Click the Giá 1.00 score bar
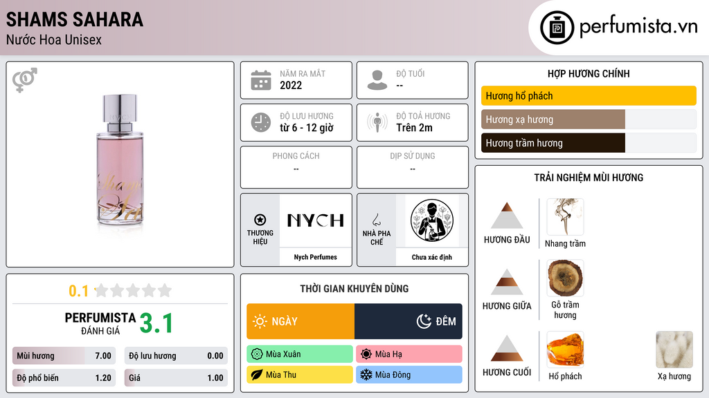This screenshot has width=709, height=398. pos(176,378)
